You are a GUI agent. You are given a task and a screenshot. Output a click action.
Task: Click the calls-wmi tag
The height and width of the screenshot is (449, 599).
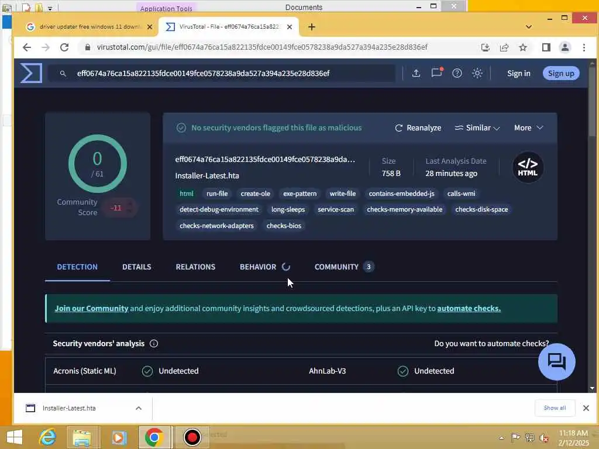461,194
